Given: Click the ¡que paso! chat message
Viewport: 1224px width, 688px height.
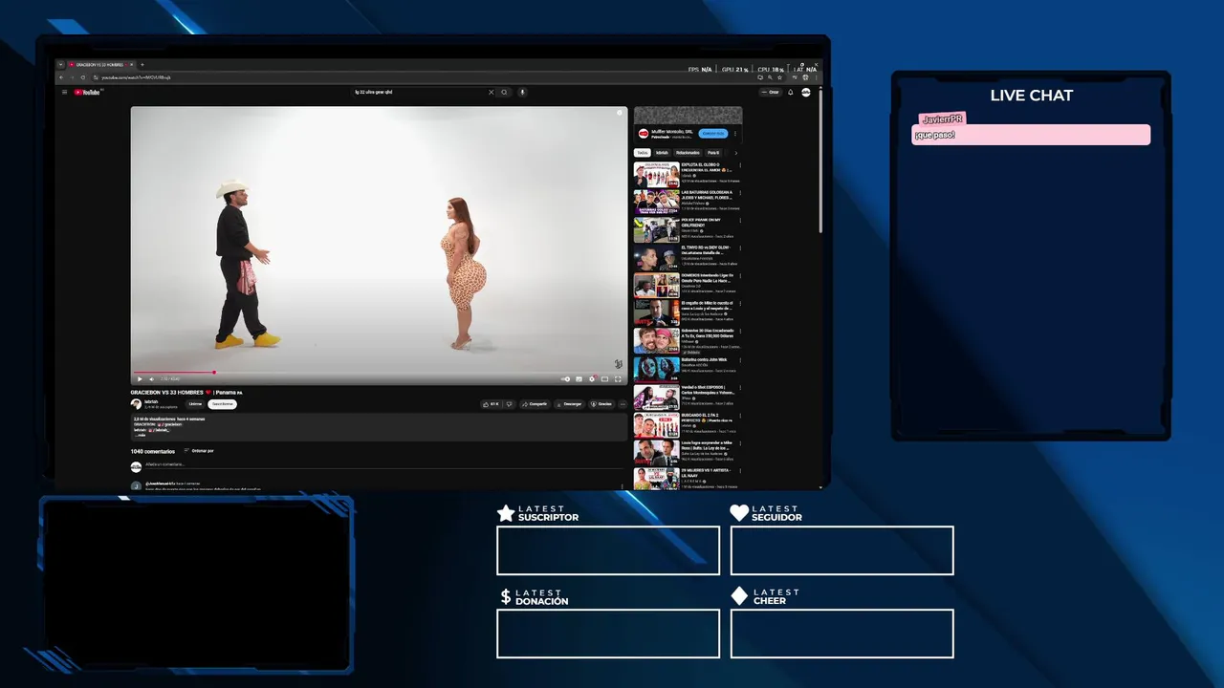Looking at the screenshot, I should [x=934, y=135].
